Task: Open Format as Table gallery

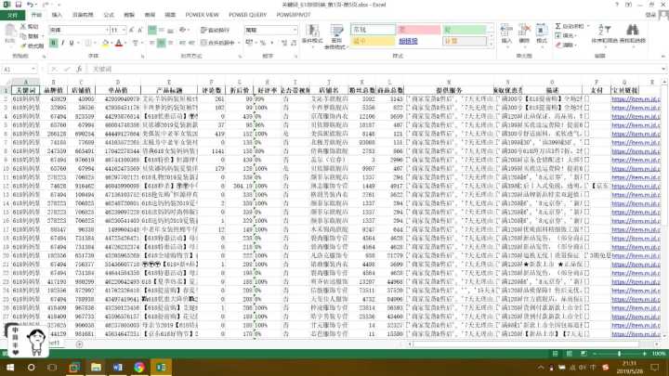Action: [x=336, y=36]
